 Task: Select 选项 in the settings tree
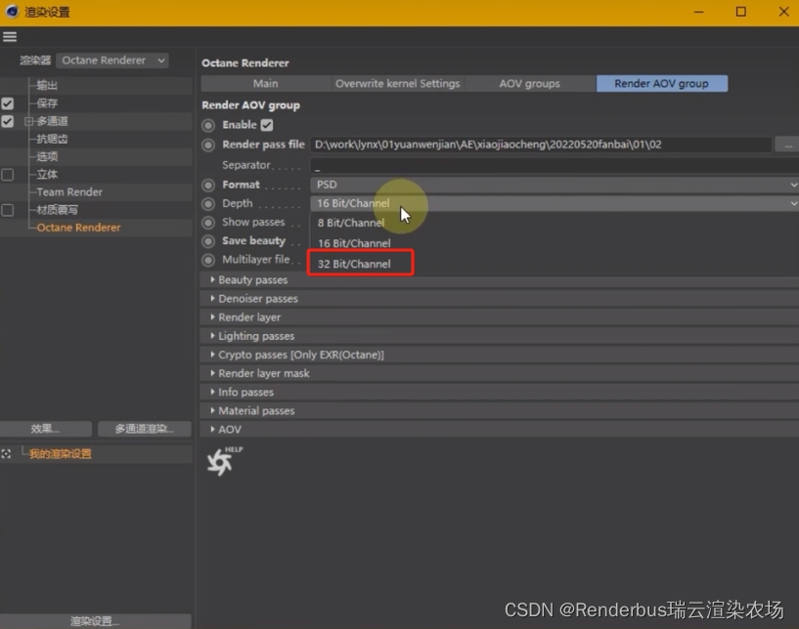[x=47, y=156]
